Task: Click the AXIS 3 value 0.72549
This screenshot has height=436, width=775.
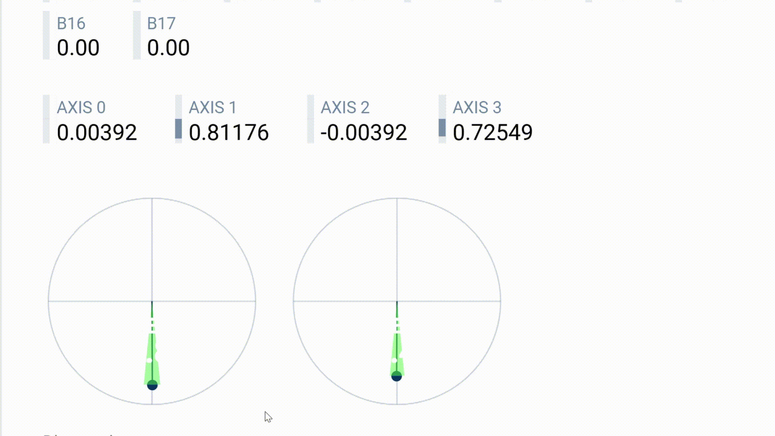Action: pyautogui.click(x=492, y=132)
